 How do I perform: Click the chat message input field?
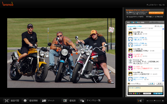145,89
